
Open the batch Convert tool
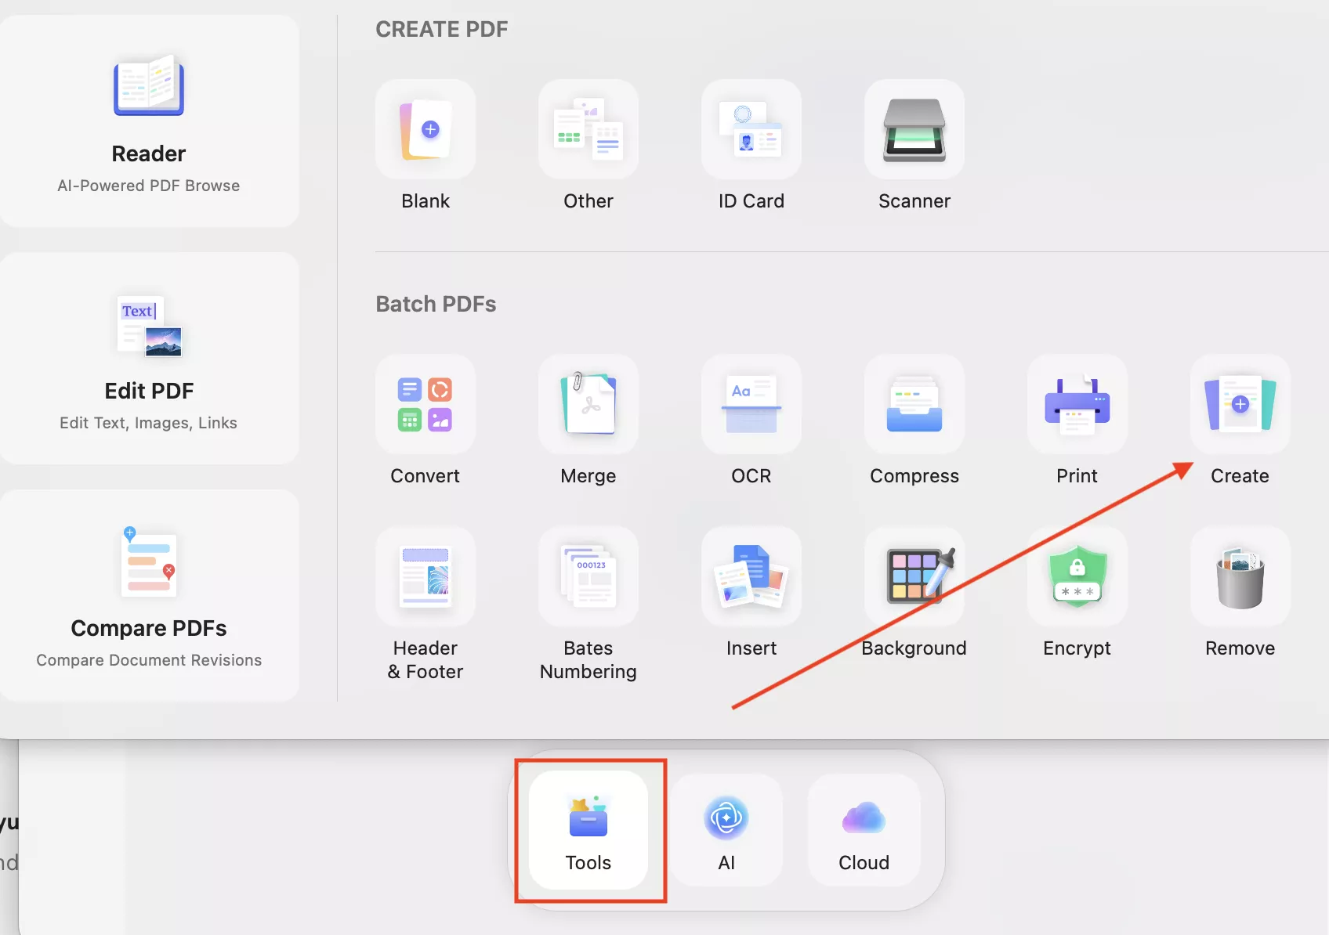(x=425, y=405)
